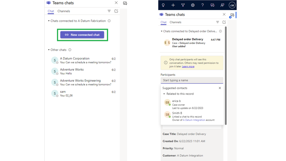Open advanced find funnel icon in top bar

pyautogui.click(x=183, y=5)
